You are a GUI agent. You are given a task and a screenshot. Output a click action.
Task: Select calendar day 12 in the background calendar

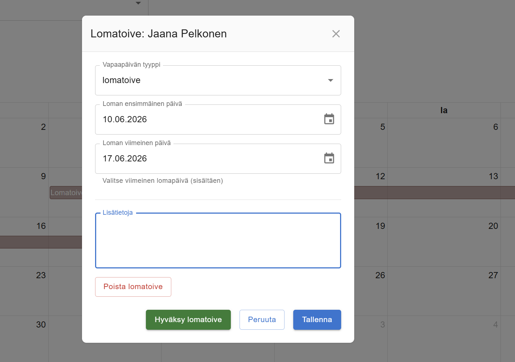[x=380, y=176]
